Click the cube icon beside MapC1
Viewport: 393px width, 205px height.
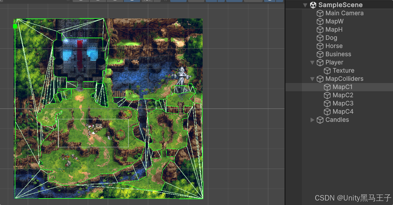327,87
